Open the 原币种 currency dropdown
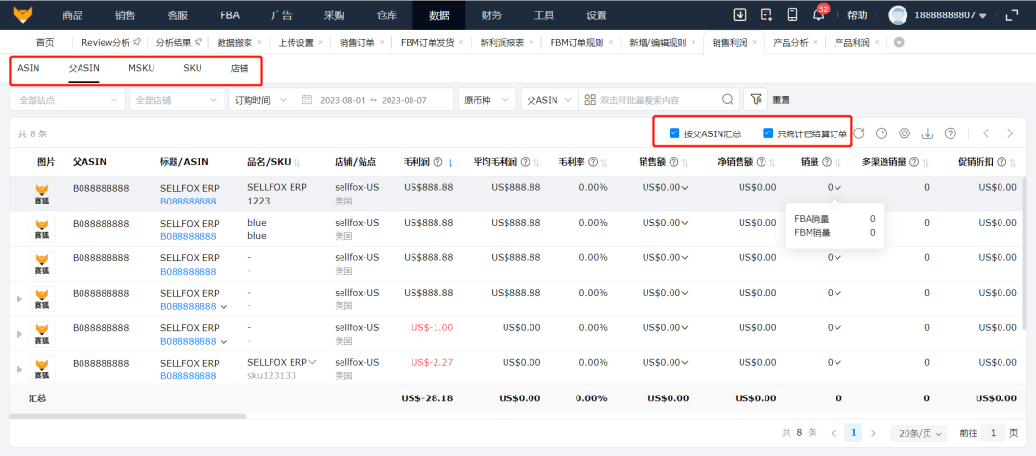 click(487, 100)
